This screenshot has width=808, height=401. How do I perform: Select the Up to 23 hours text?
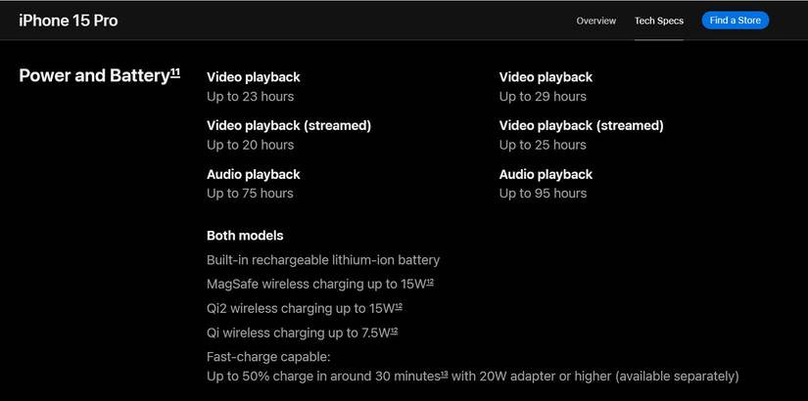(x=250, y=97)
